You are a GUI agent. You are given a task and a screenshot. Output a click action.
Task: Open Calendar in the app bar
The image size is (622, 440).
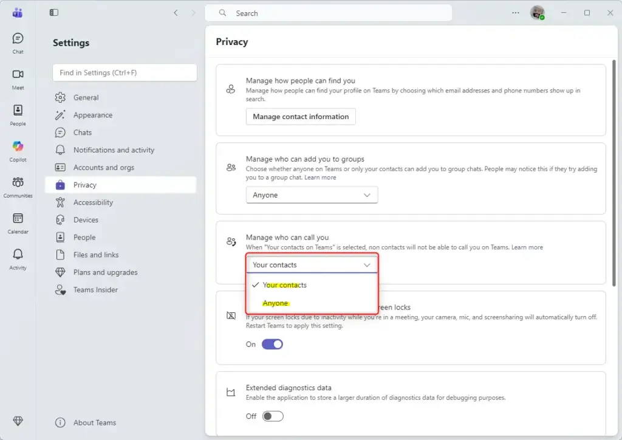[18, 224]
